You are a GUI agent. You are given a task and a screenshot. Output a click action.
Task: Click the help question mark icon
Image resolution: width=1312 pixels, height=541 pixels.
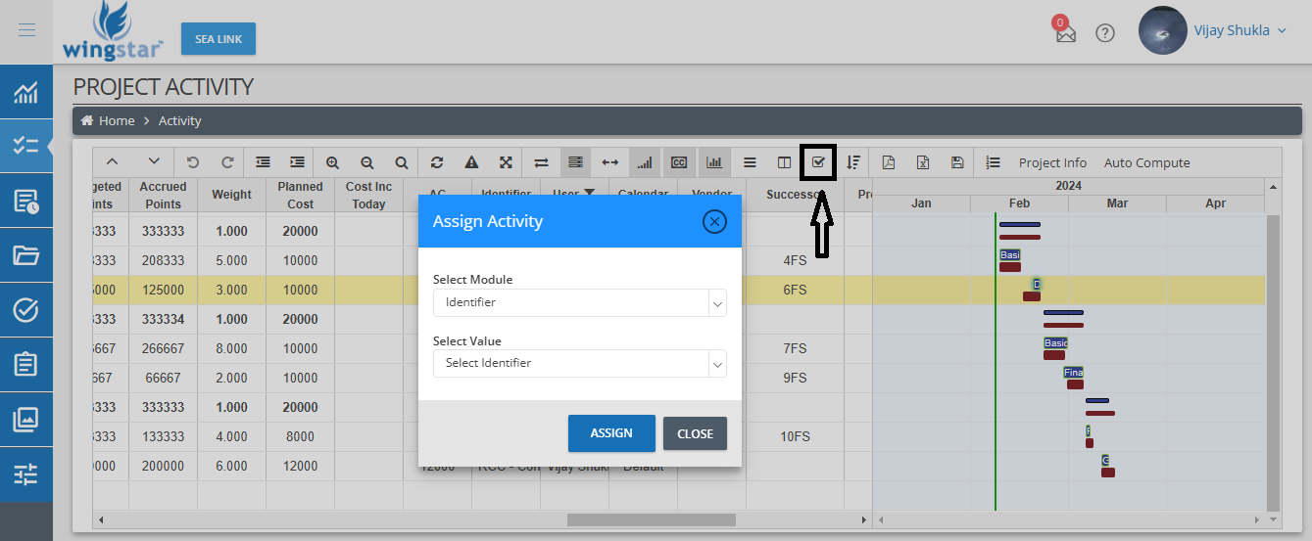tap(1105, 33)
